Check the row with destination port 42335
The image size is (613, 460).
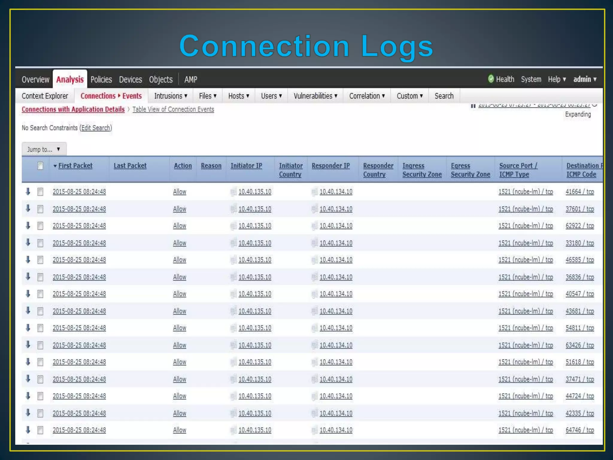coord(40,413)
